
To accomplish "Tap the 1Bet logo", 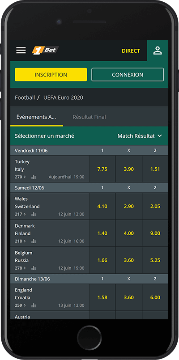I will [x=45, y=50].
